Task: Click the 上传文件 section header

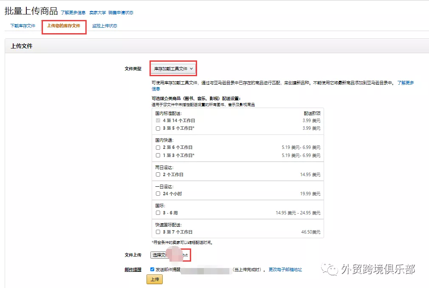Action: pyautogui.click(x=22, y=46)
